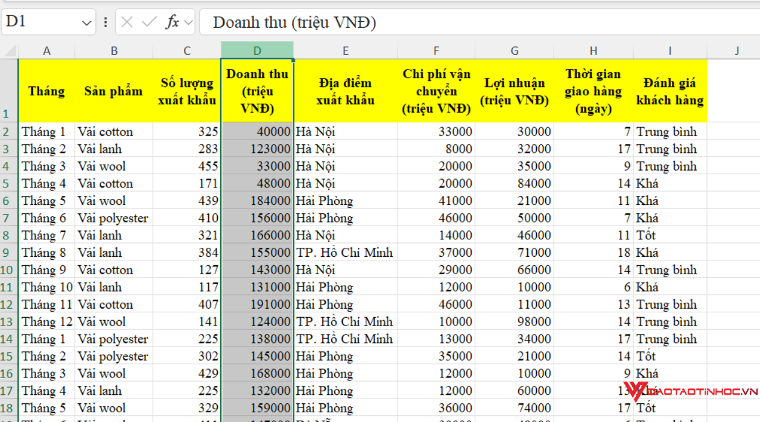Select column F header
Screen dimensions: 760x422
[436, 51]
